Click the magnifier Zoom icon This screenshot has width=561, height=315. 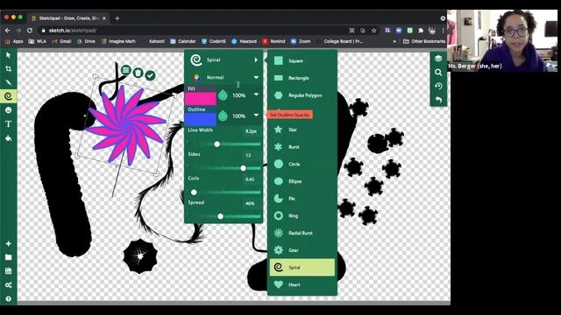438,73
